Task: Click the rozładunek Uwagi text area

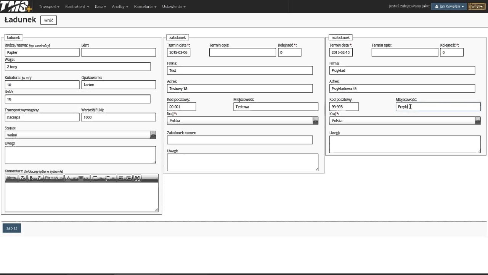Action: click(x=405, y=144)
